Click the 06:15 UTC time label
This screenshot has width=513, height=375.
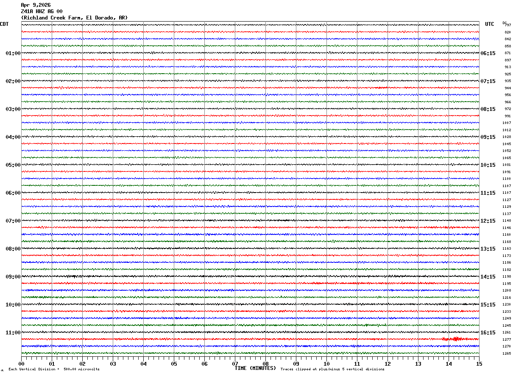[x=488, y=53]
